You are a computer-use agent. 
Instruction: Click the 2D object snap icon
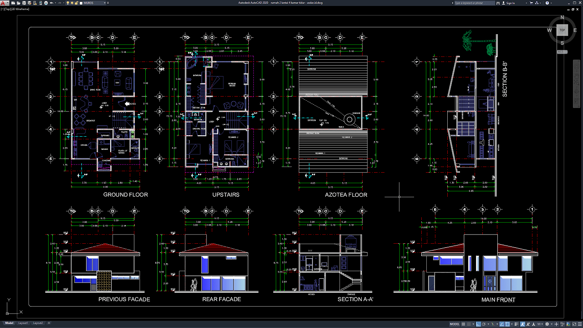tap(507, 324)
